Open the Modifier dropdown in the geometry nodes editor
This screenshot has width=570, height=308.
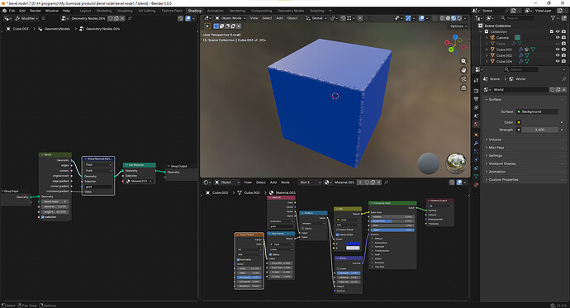[x=26, y=18]
